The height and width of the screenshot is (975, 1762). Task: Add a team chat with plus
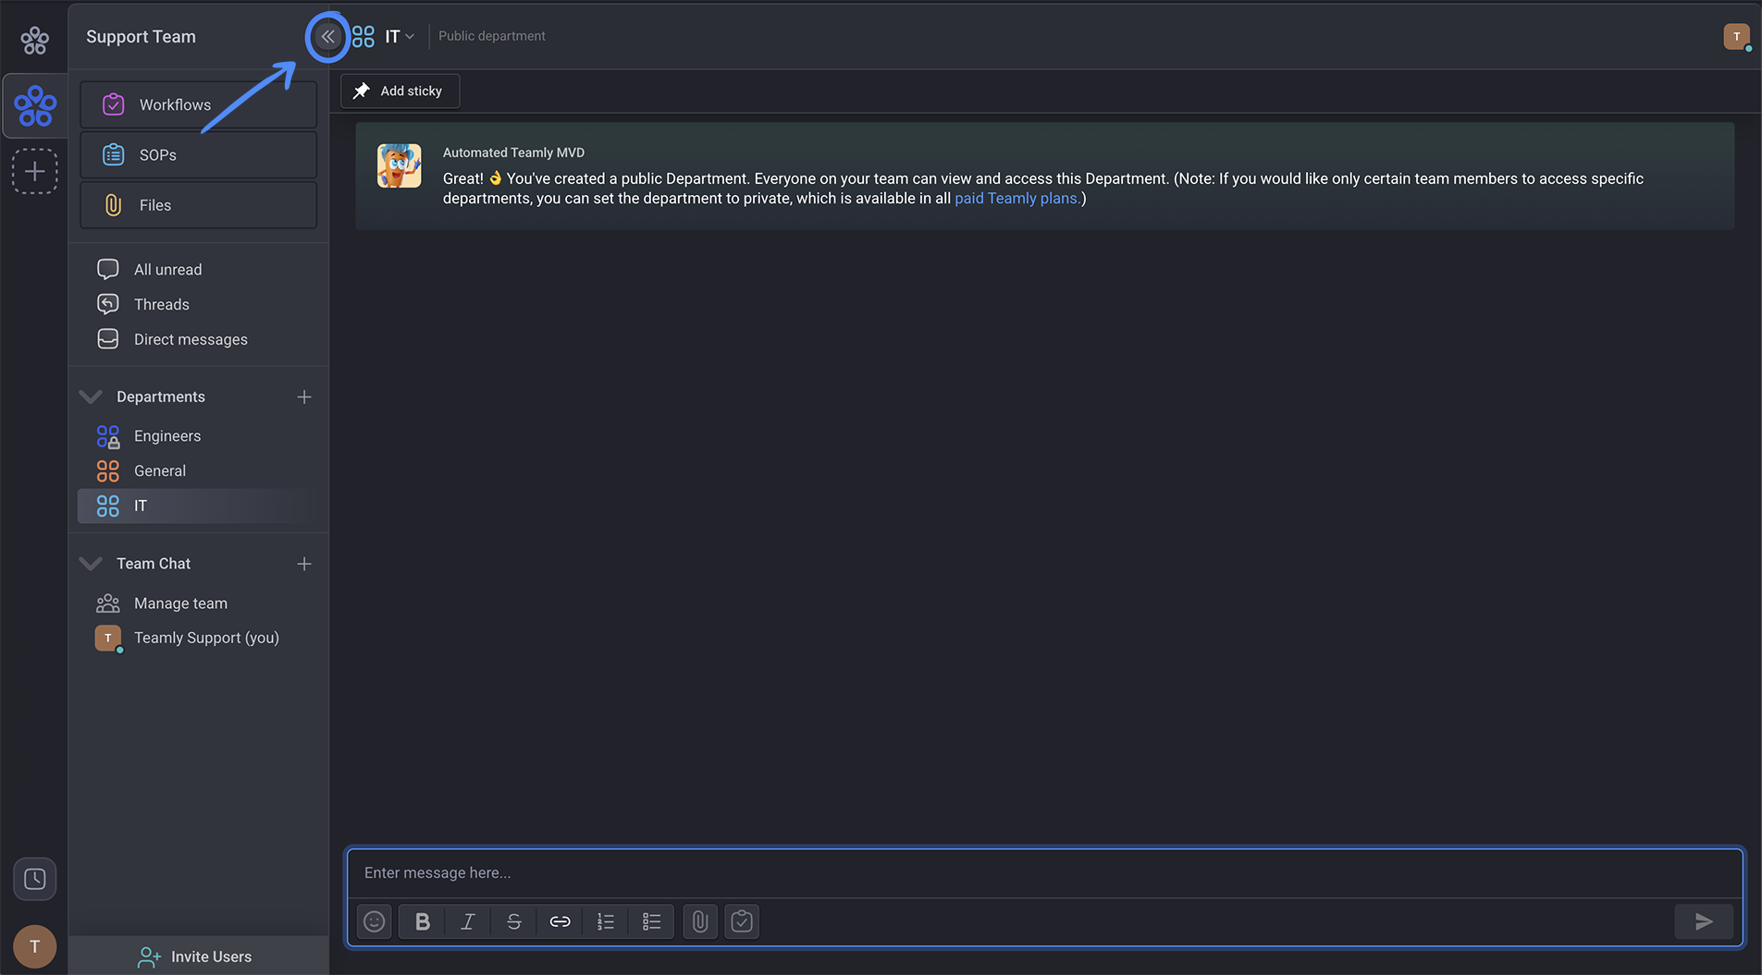click(304, 564)
